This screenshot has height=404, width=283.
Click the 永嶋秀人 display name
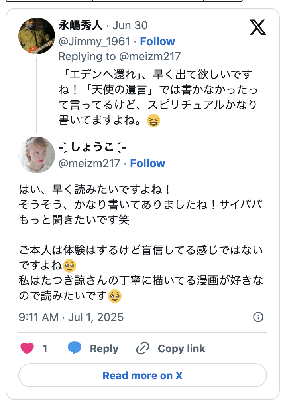(81, 26)
